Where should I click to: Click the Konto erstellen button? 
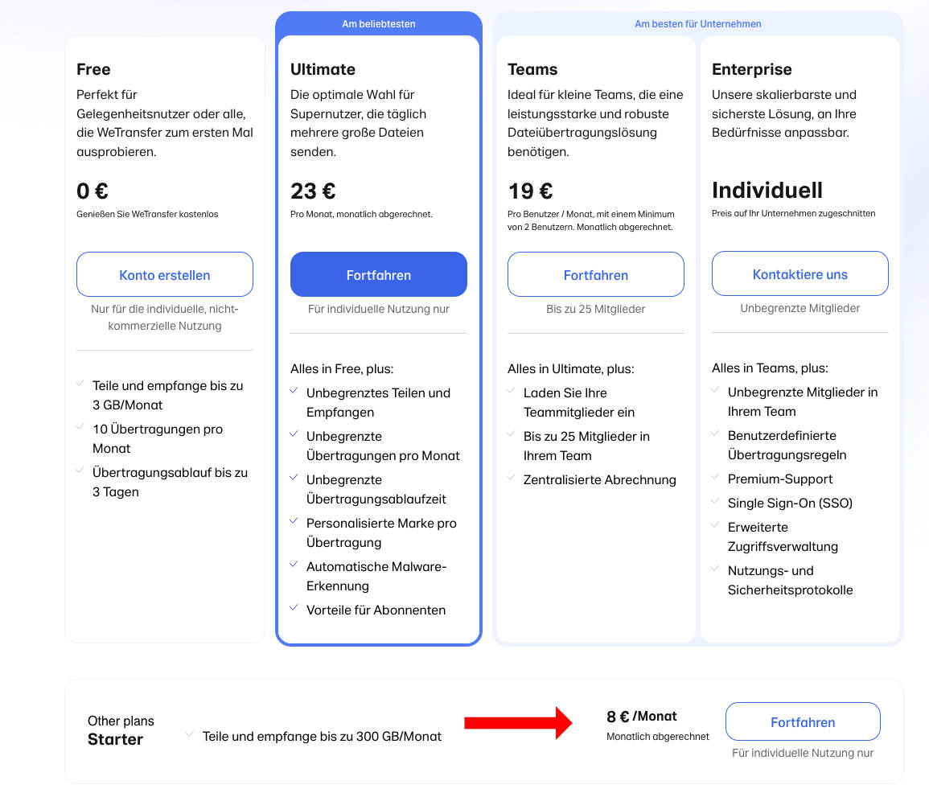(x=165, y=274)
